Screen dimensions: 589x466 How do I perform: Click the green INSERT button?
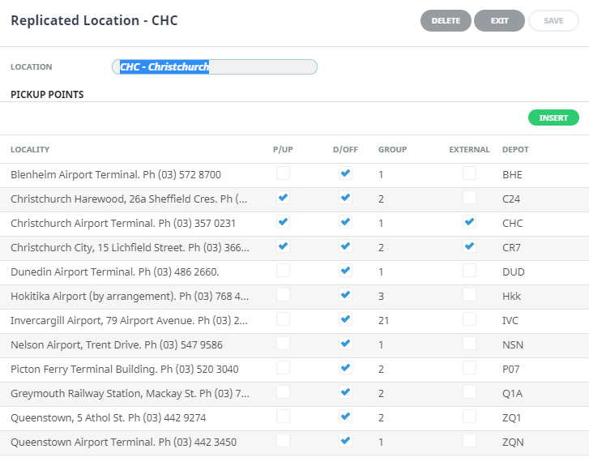pyautogui.click(x=553, y=118)
